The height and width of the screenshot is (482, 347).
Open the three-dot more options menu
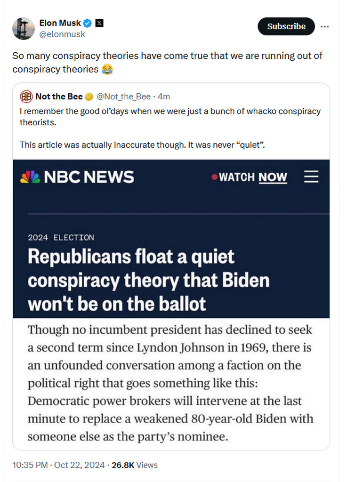(x=324, y=26)
